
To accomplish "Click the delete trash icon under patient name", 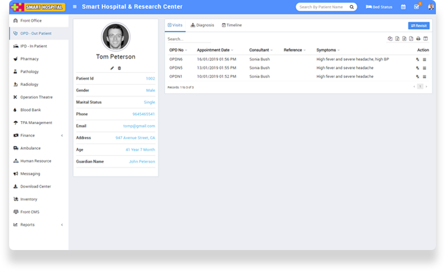I will tap(119, 68).
